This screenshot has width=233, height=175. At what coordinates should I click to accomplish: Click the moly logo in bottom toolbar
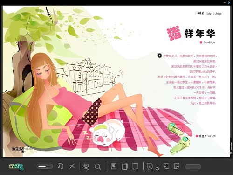[16, 167]
